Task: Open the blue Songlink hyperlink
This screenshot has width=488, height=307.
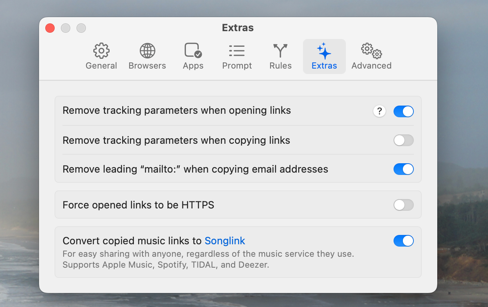Action: click(225, 241)
